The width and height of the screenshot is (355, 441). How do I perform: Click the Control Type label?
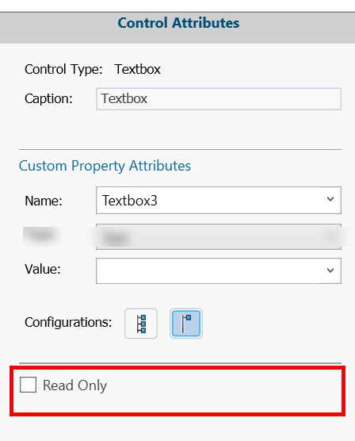(63, 69)
